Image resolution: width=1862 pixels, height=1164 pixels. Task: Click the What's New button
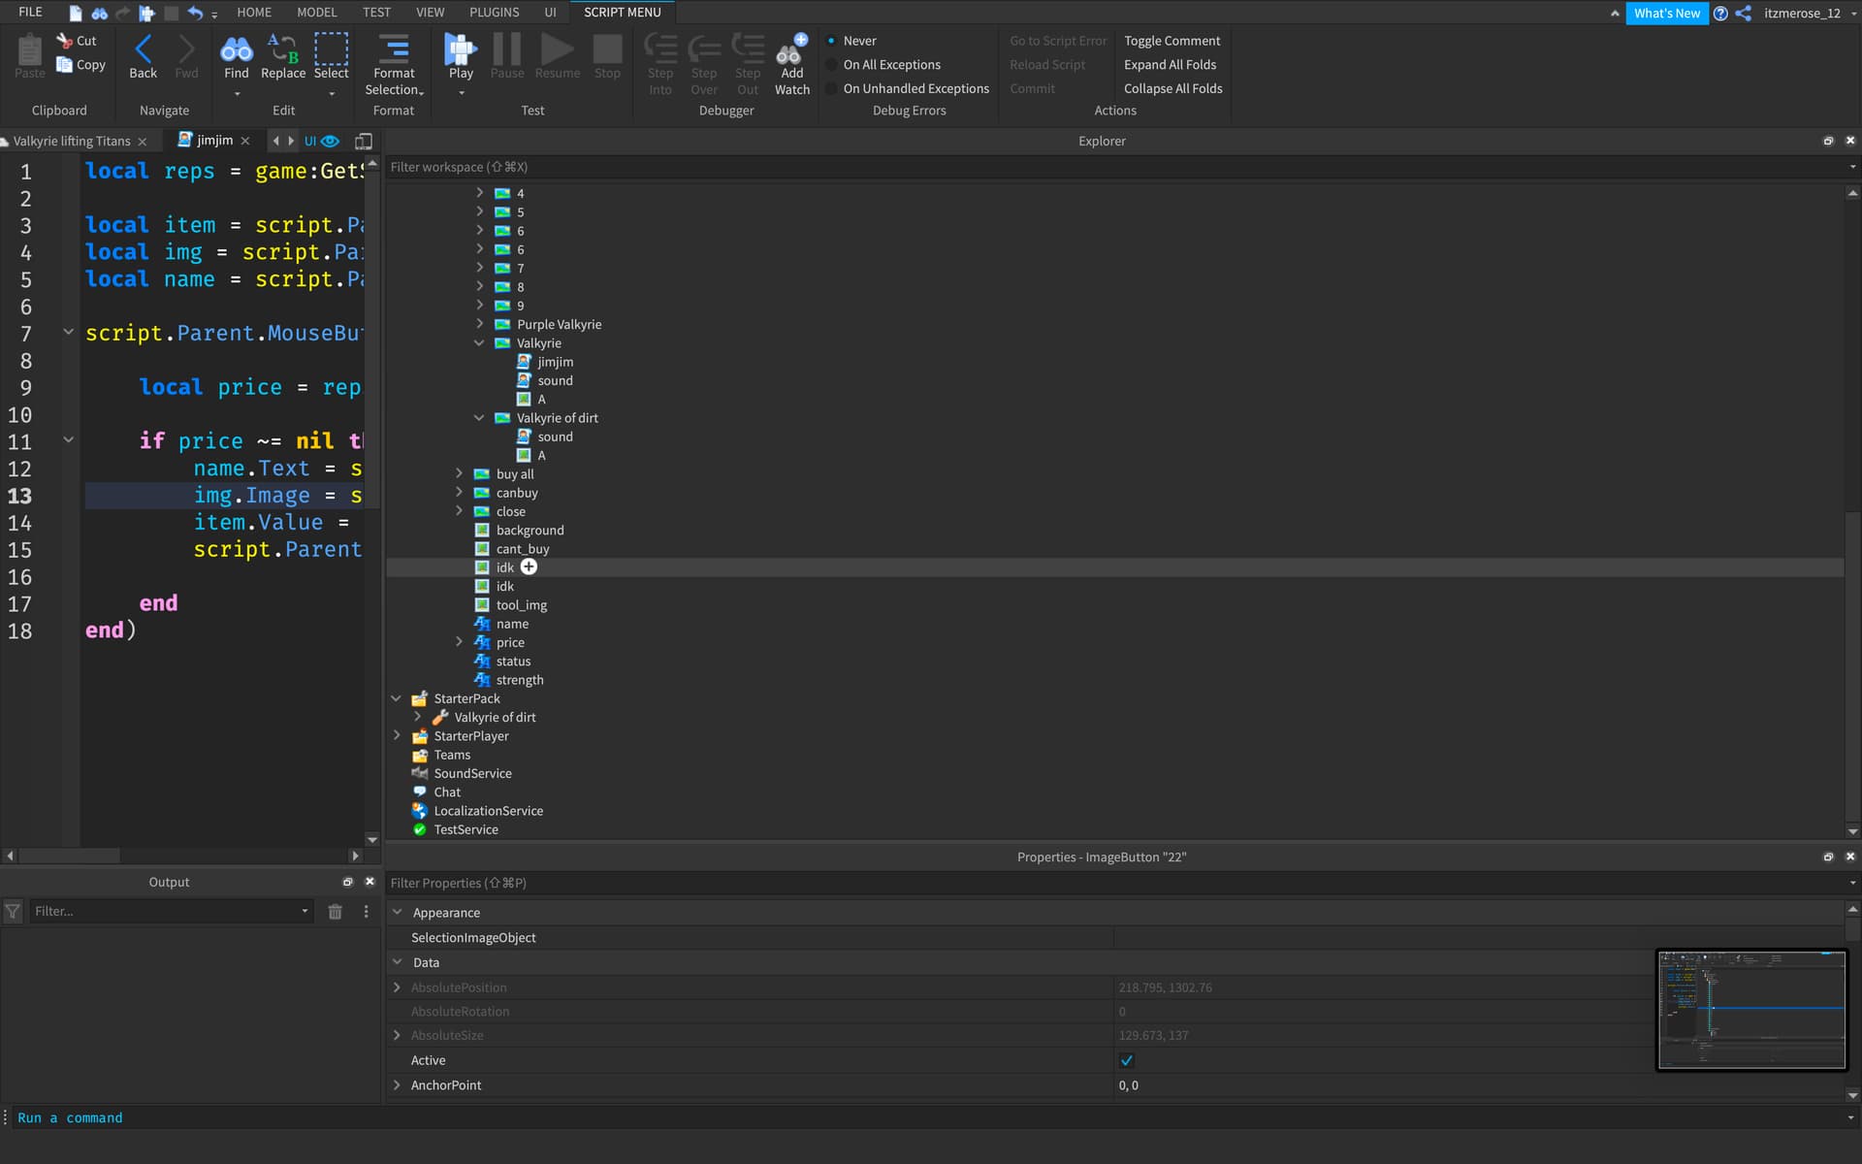click(x=1666, y=14)
